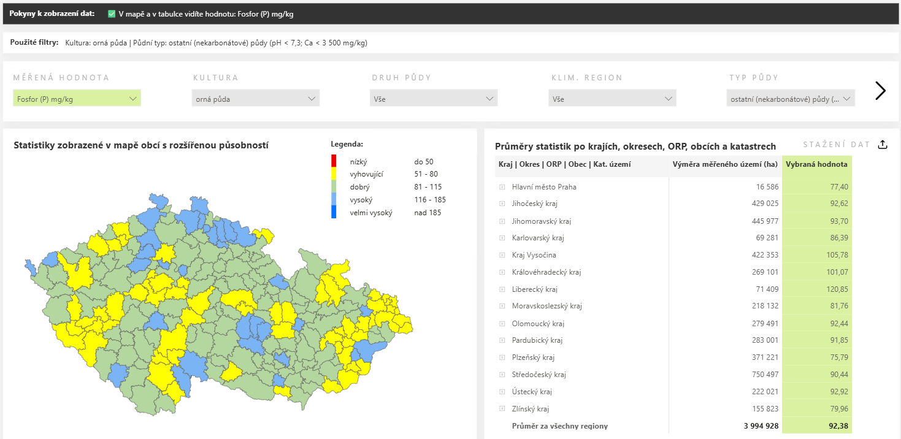Open the Klim. region dropdown
901x439 pixels.
(x=613, y=98)
